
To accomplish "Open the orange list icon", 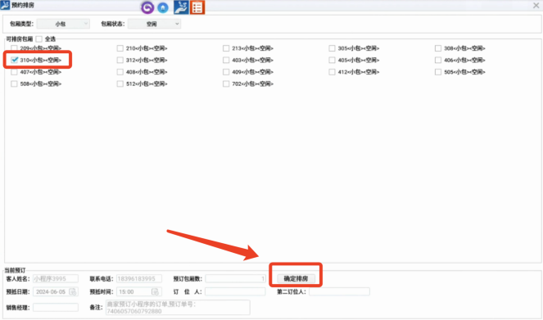I will pyautogui.click(x=197, y=7).
